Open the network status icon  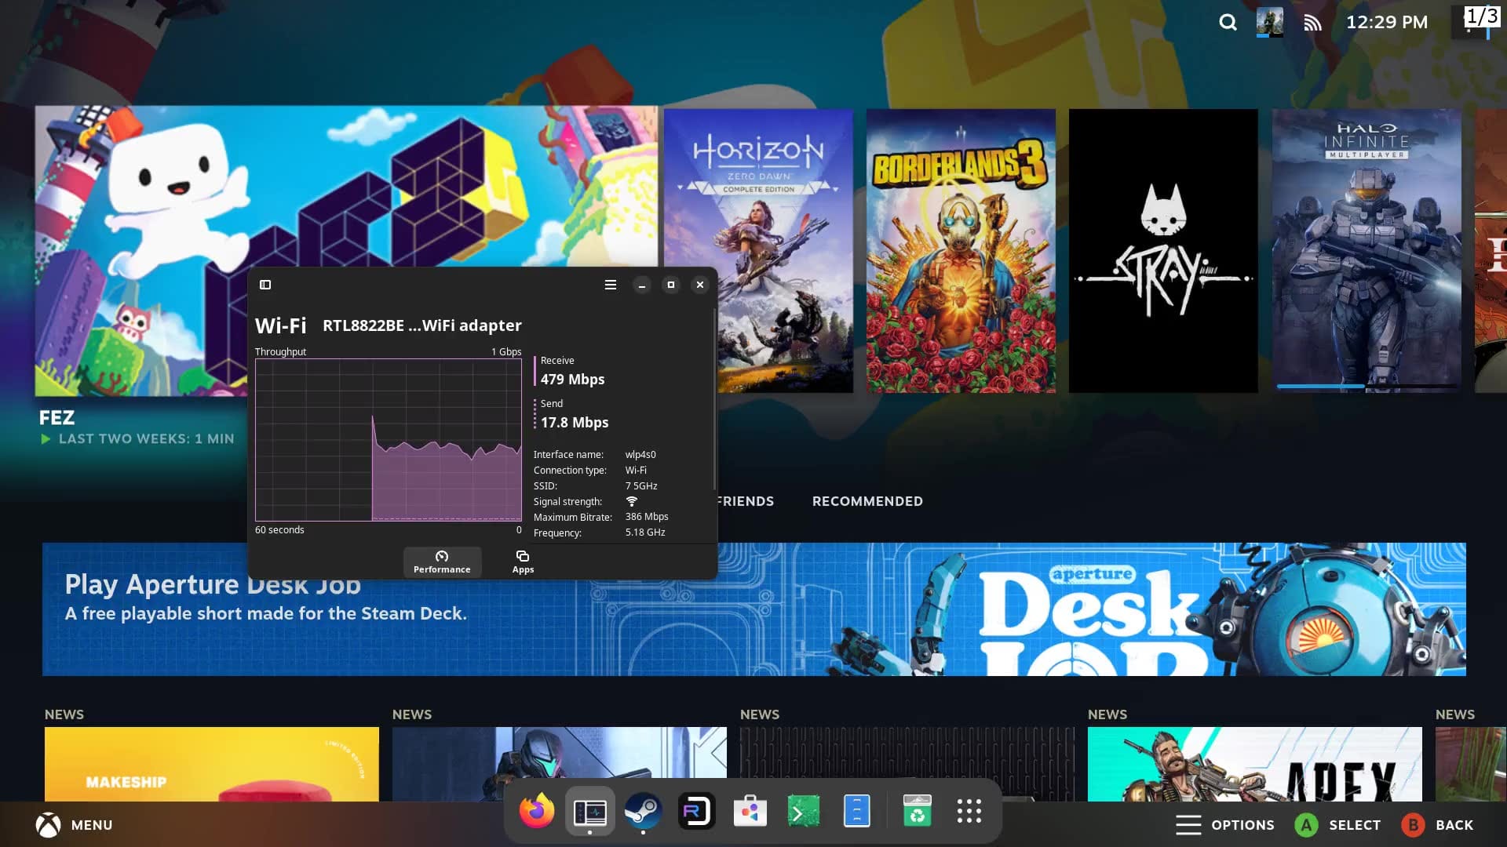(1312, 23)
